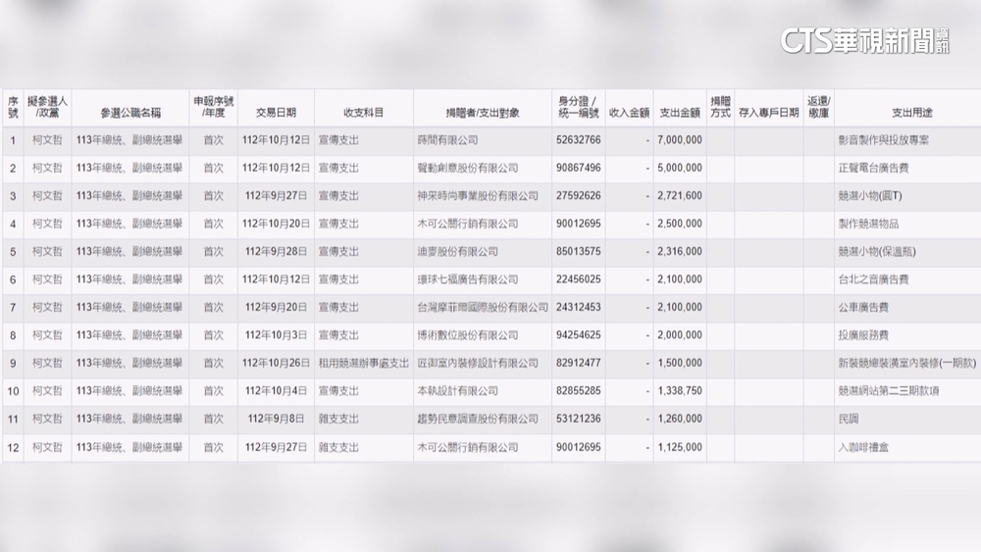Click the 1,338,750 expenditure amount
The image size is (981, 552).
point(680,391)
